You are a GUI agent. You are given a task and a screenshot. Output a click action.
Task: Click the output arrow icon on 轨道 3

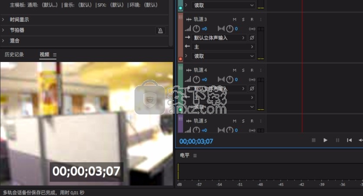pyautogui.click(x=187, y=46)
